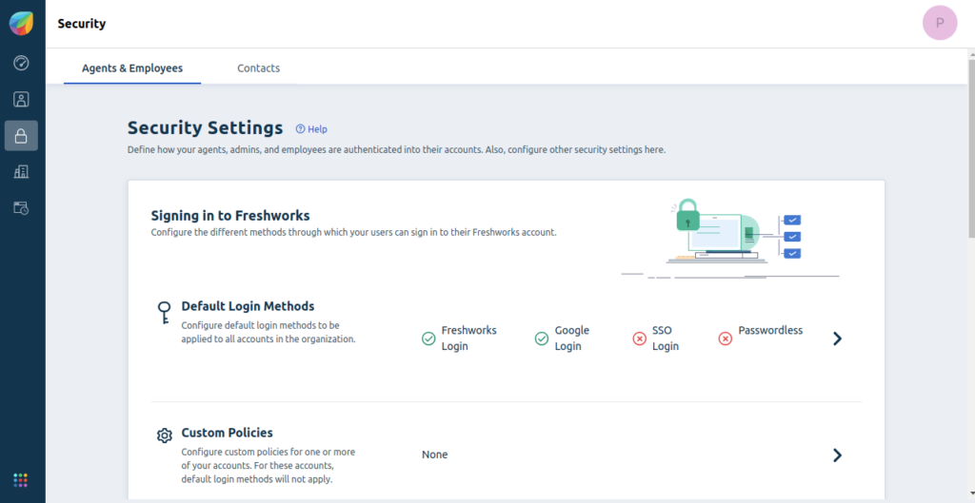Viewport: 975px width, 503px height.
Task: Click the Google Login green check status
Action: (542, 339)
